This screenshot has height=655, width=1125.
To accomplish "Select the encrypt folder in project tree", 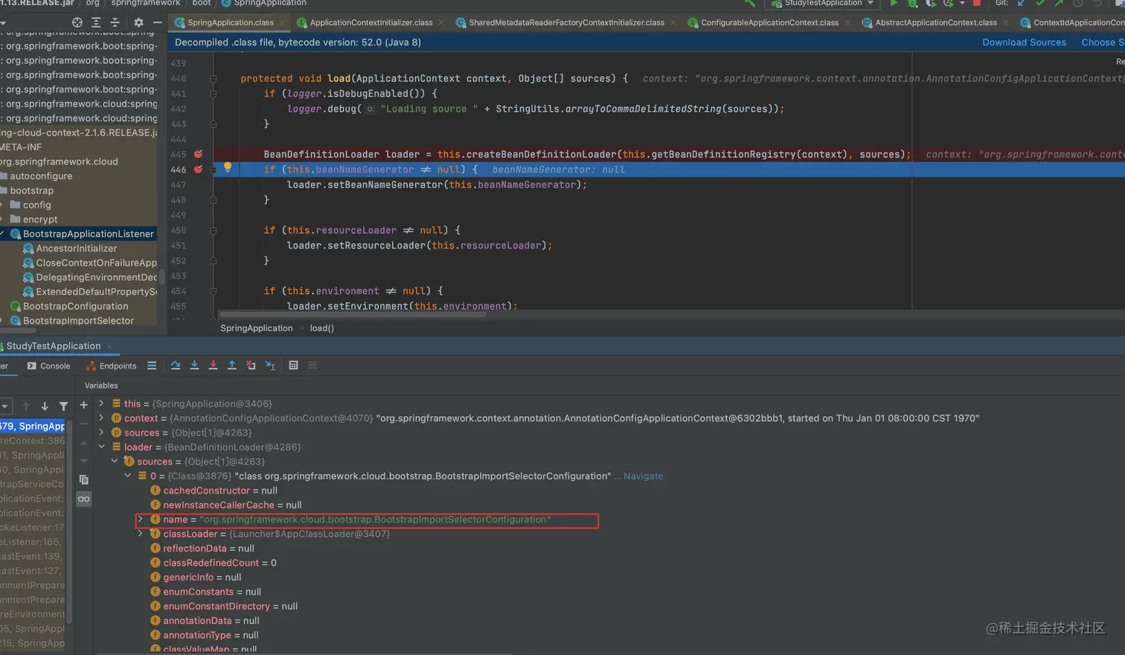I will 40,220.
